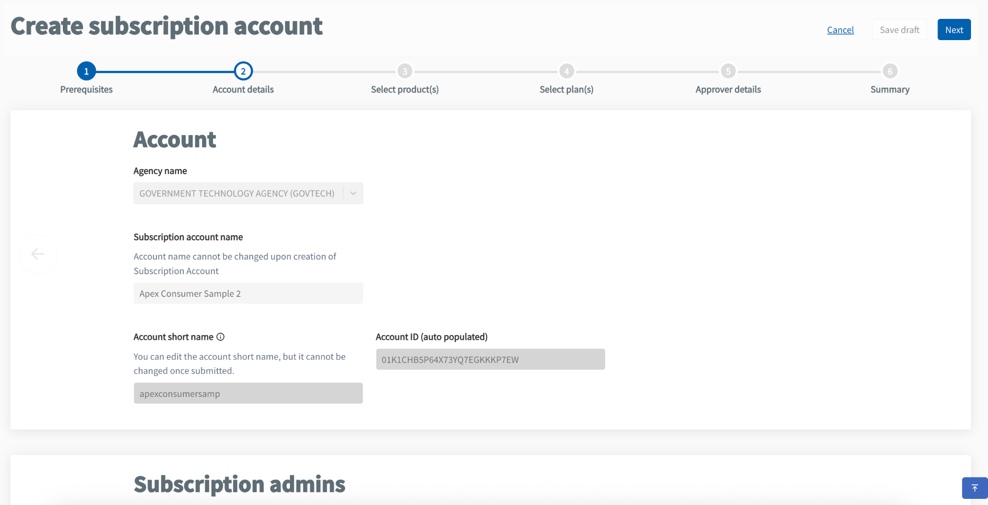988x505 pixels.
Task: Click the Cancel link
Action: click(x=840, y=30)
